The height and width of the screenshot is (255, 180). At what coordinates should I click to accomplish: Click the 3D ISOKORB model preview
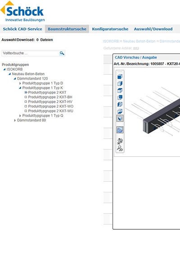(x=153, y=112)
